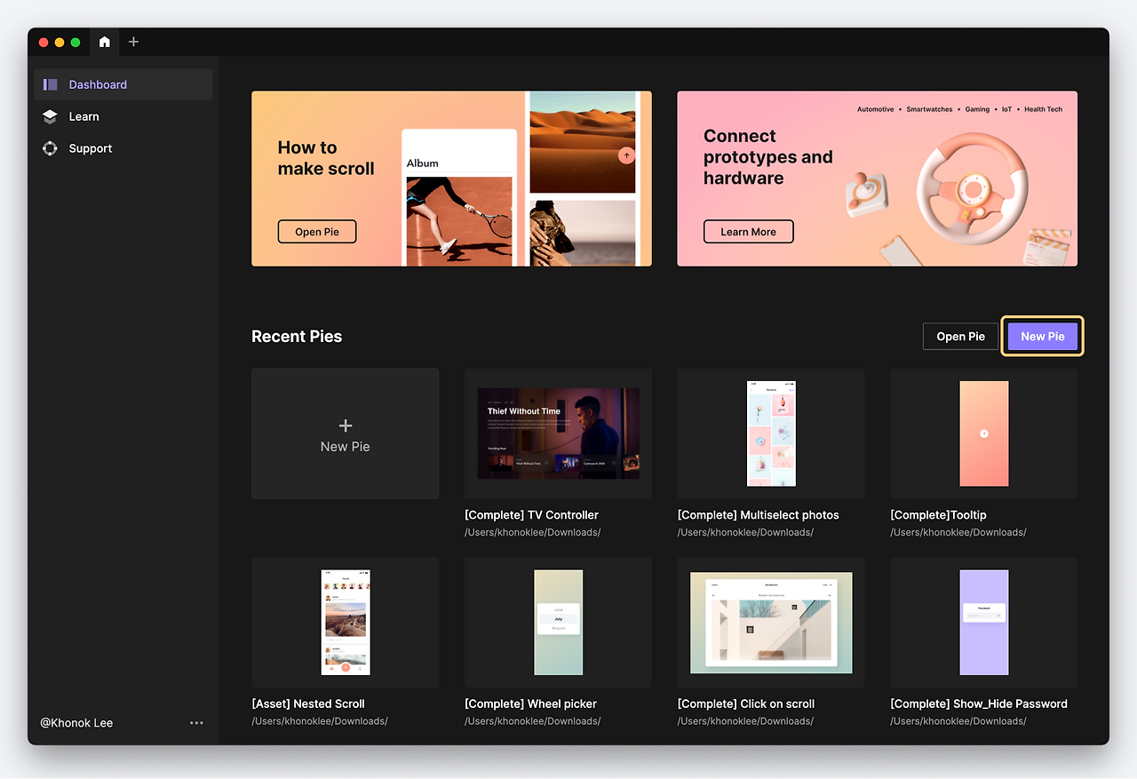Click the 'New Pie' label in the empty card
1137x779 pixels.
pyautogui.click(x=346, y=447)
